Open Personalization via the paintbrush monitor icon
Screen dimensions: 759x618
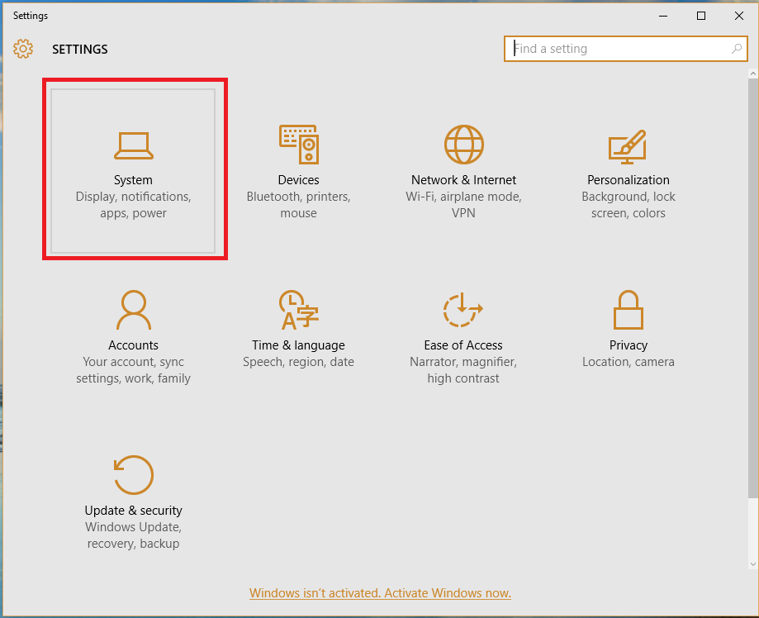[628, 146]
